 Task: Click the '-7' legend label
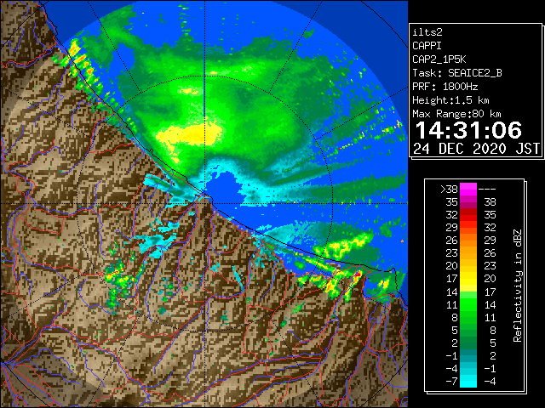coord(451,382)
